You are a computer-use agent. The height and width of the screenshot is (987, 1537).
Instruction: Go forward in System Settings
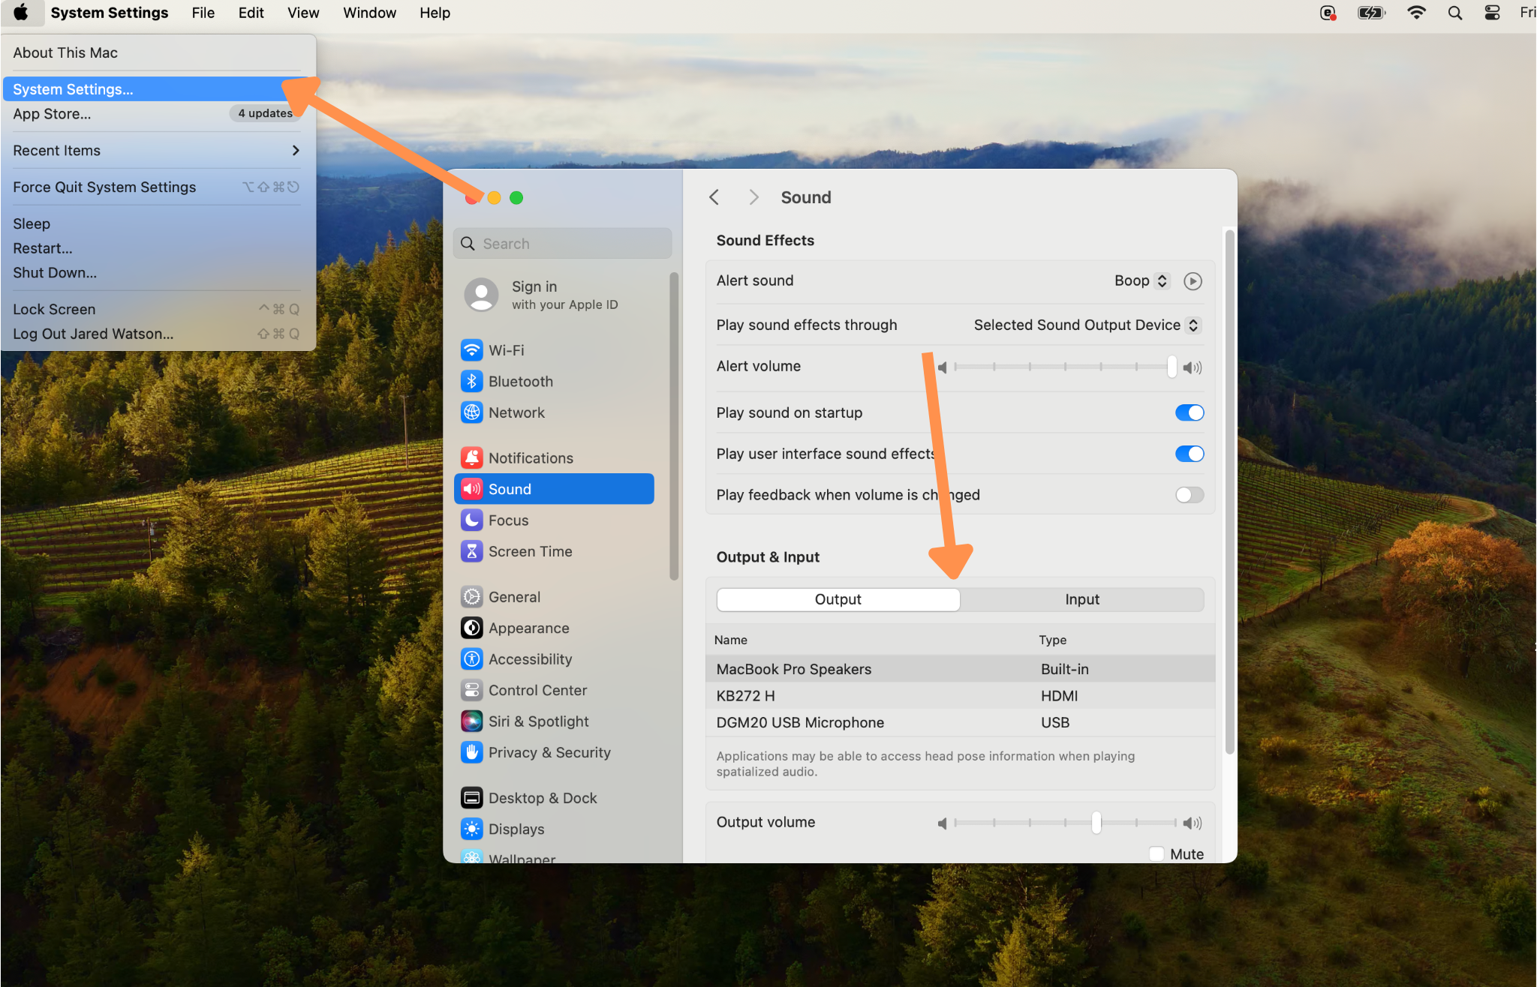pos(753,197)
